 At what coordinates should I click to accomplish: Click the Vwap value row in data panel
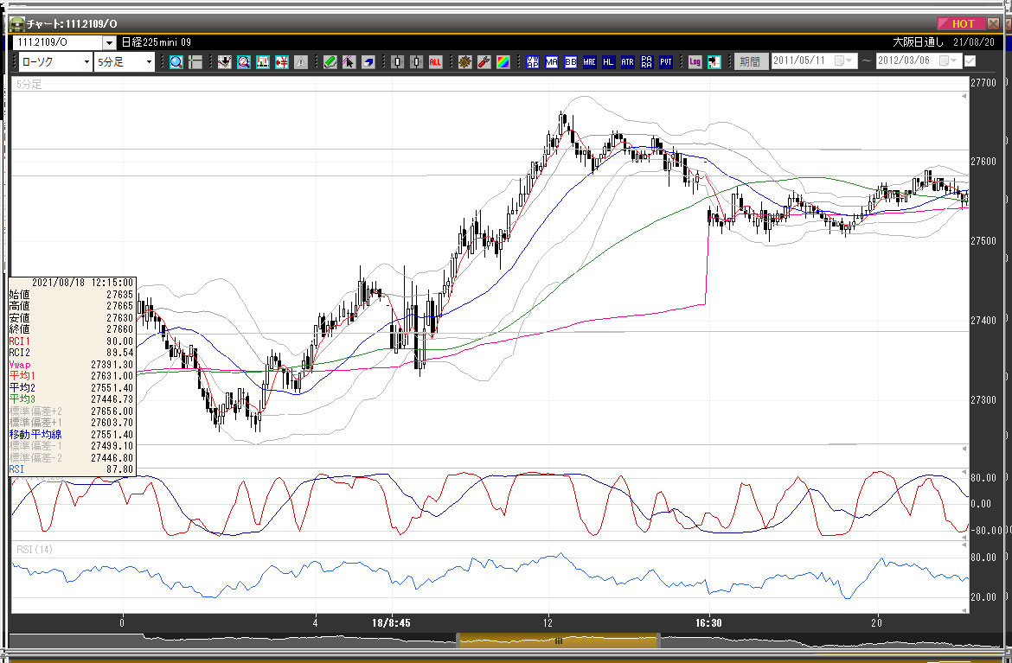(72, 365)
